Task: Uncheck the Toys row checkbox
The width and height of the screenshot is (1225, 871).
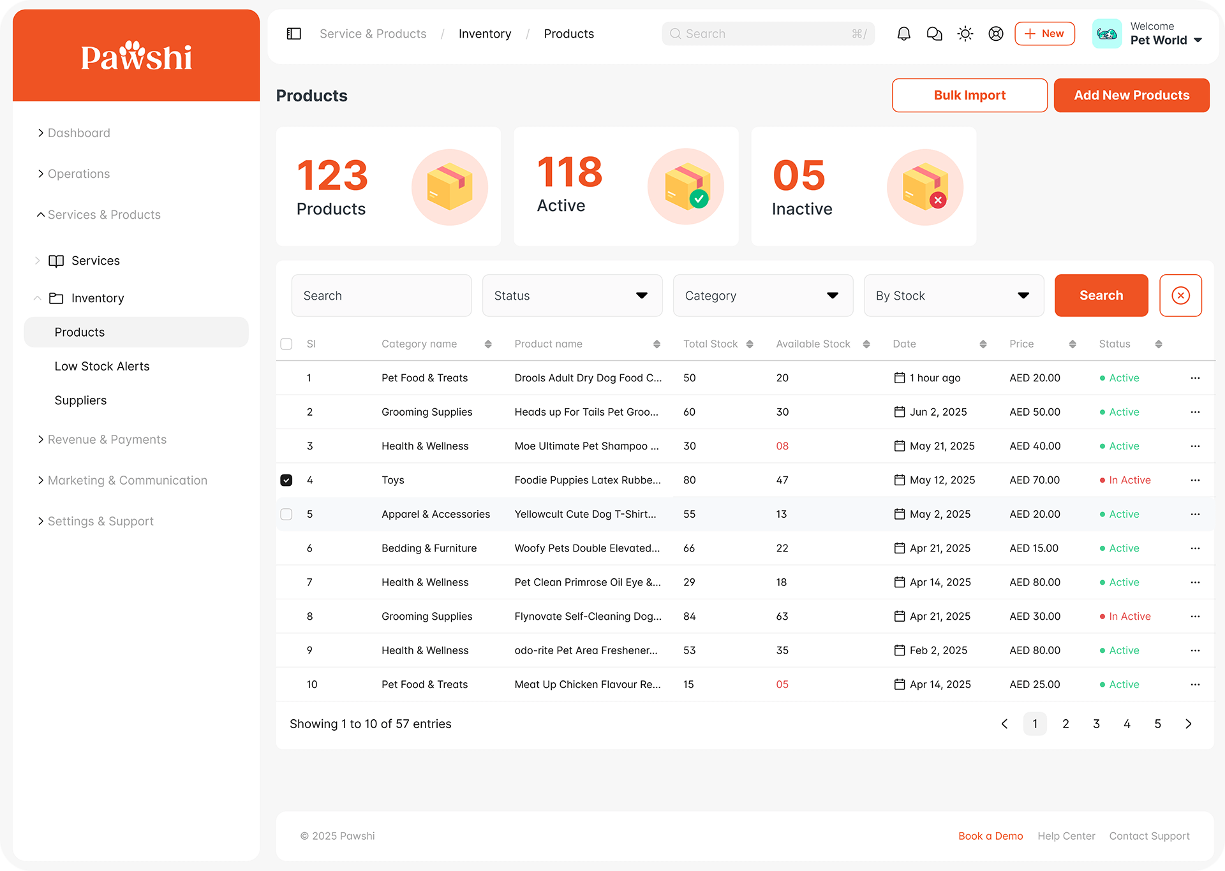Action: (286, 480)
